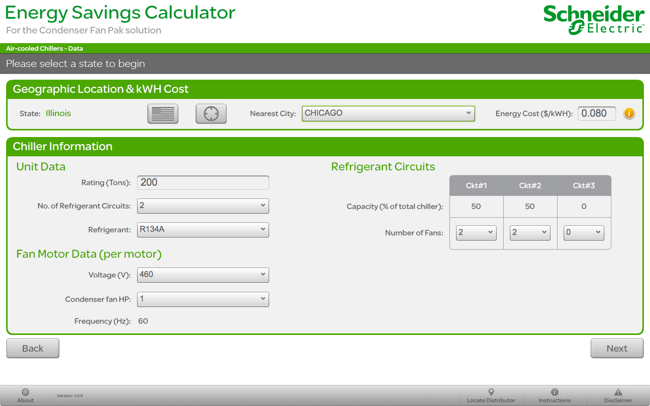
Task: Open Ckt#2 Number of Fans dropdown
Action: click(x=530, y=232)
